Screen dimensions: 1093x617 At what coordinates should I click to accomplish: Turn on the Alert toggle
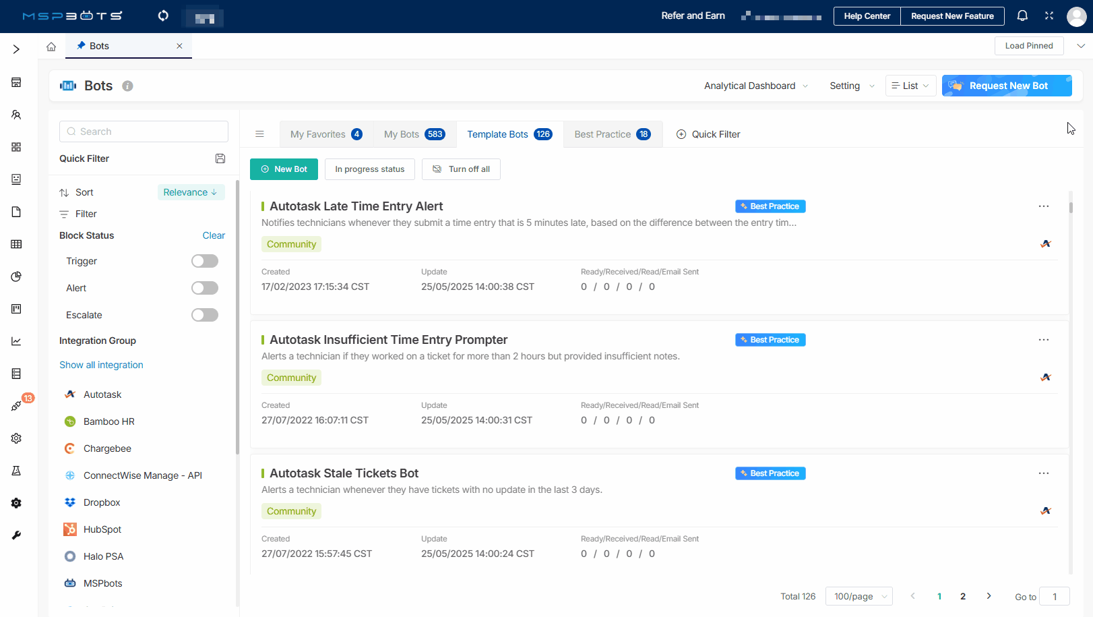click(204, 288)
